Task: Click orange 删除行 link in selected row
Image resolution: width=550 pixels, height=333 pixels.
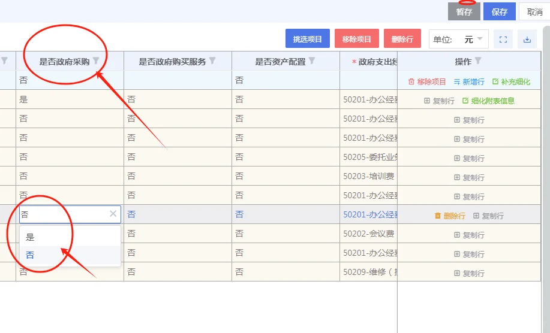Action: (x=450, y=216)
